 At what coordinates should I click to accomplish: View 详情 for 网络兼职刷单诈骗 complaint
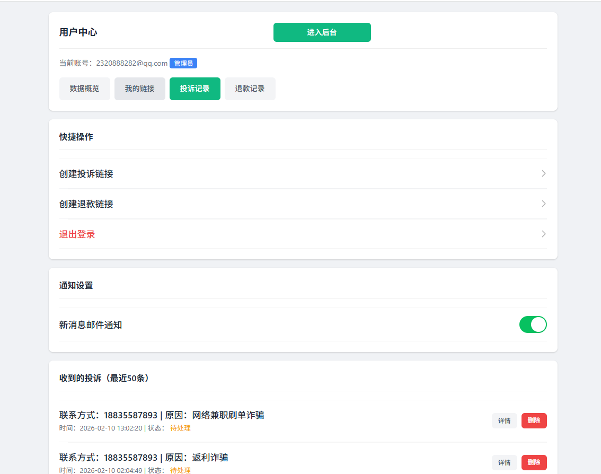pos(504,420)
